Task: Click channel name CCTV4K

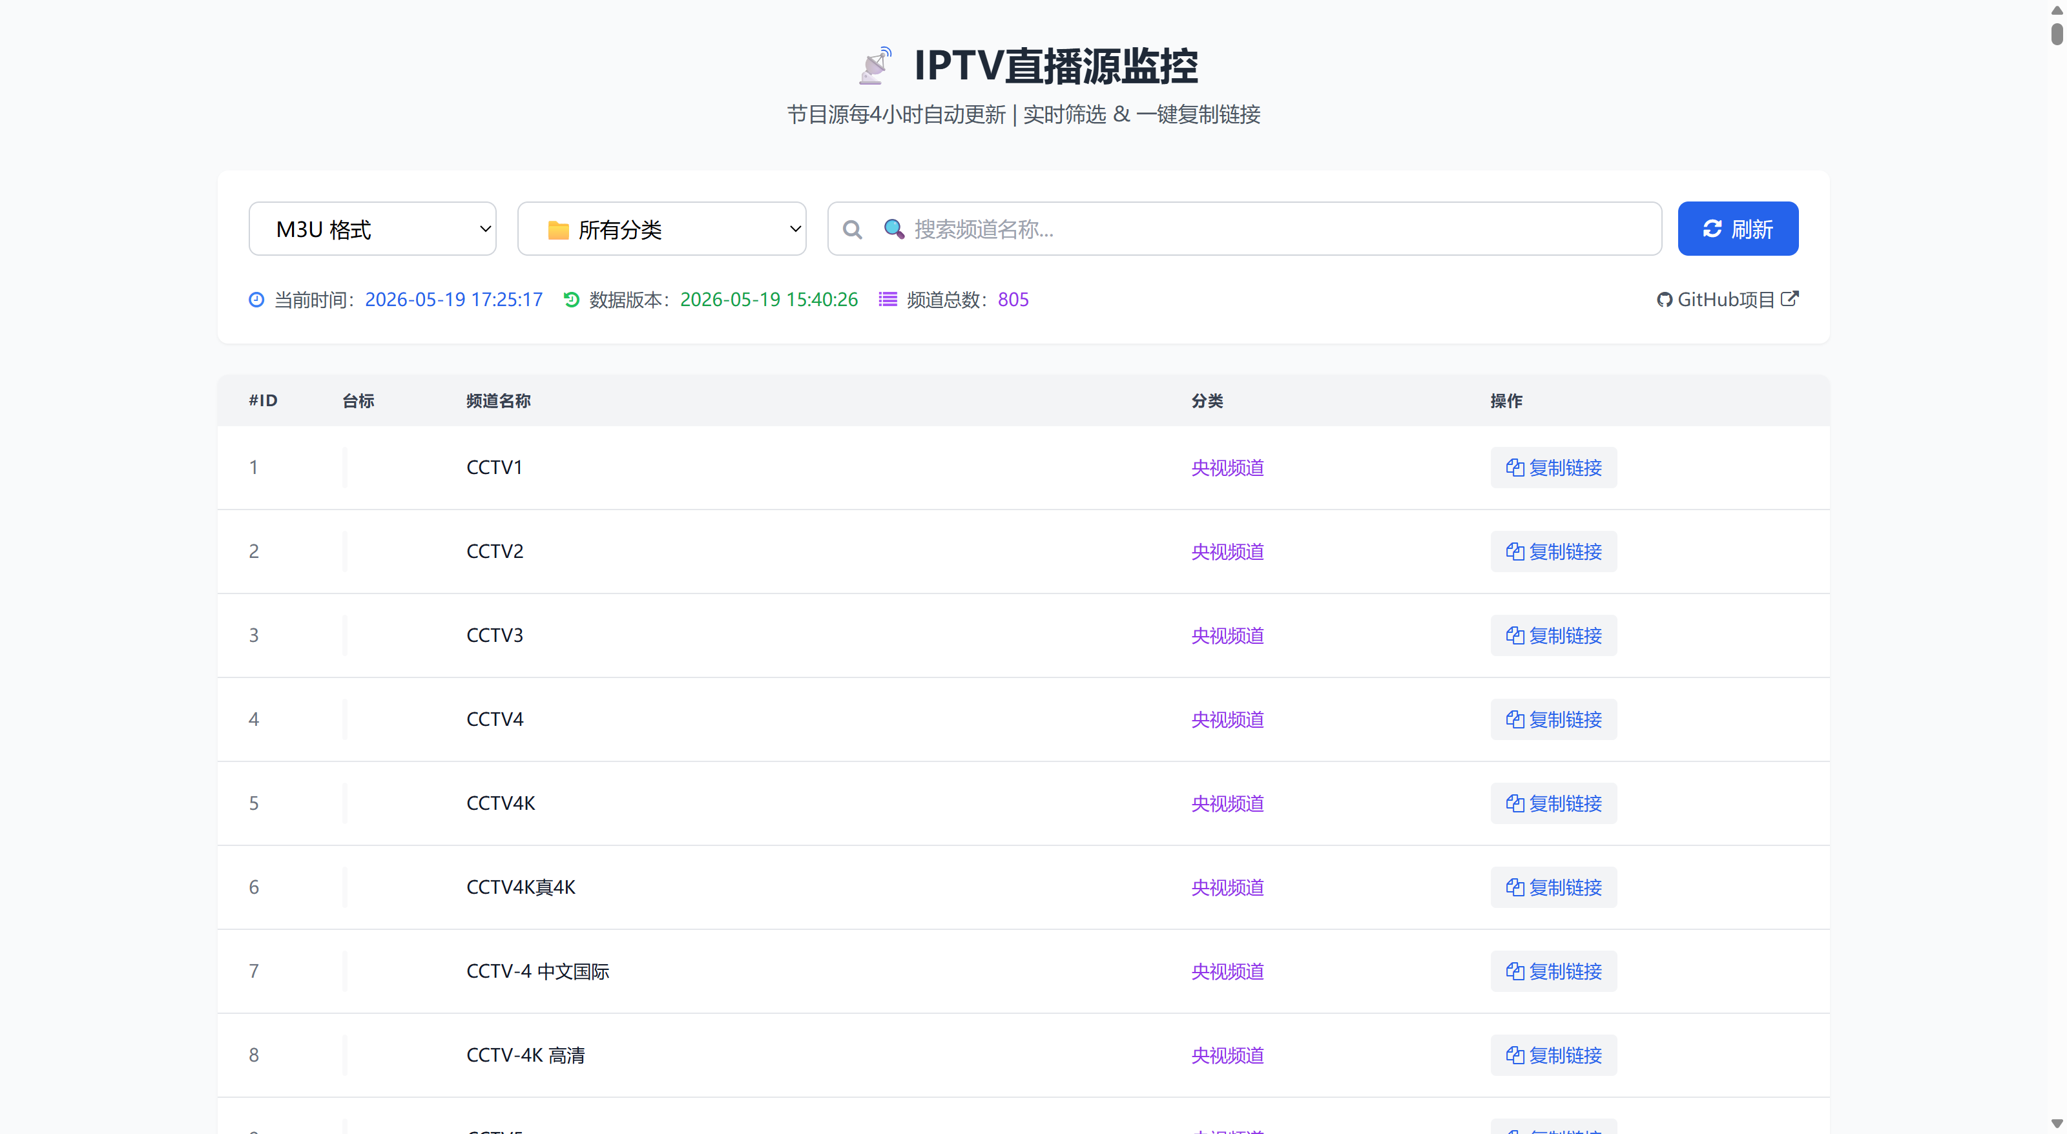Action: pyautogui.click(x=501, y=803)
